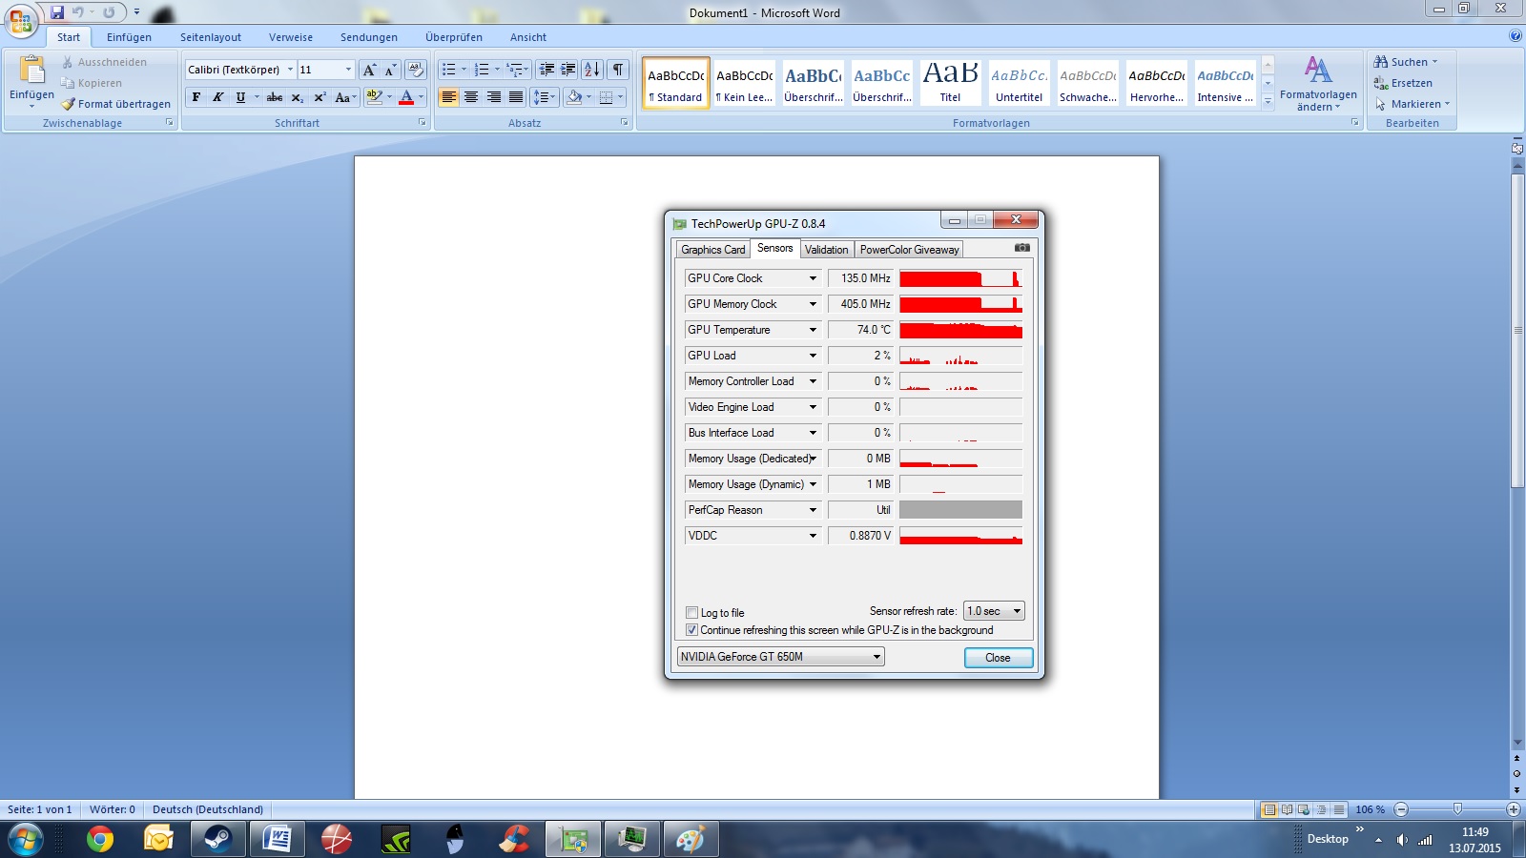Click the Format übertragen paintbrush in Word
The height and width of the screenshot is (858, 1526).
68,104
